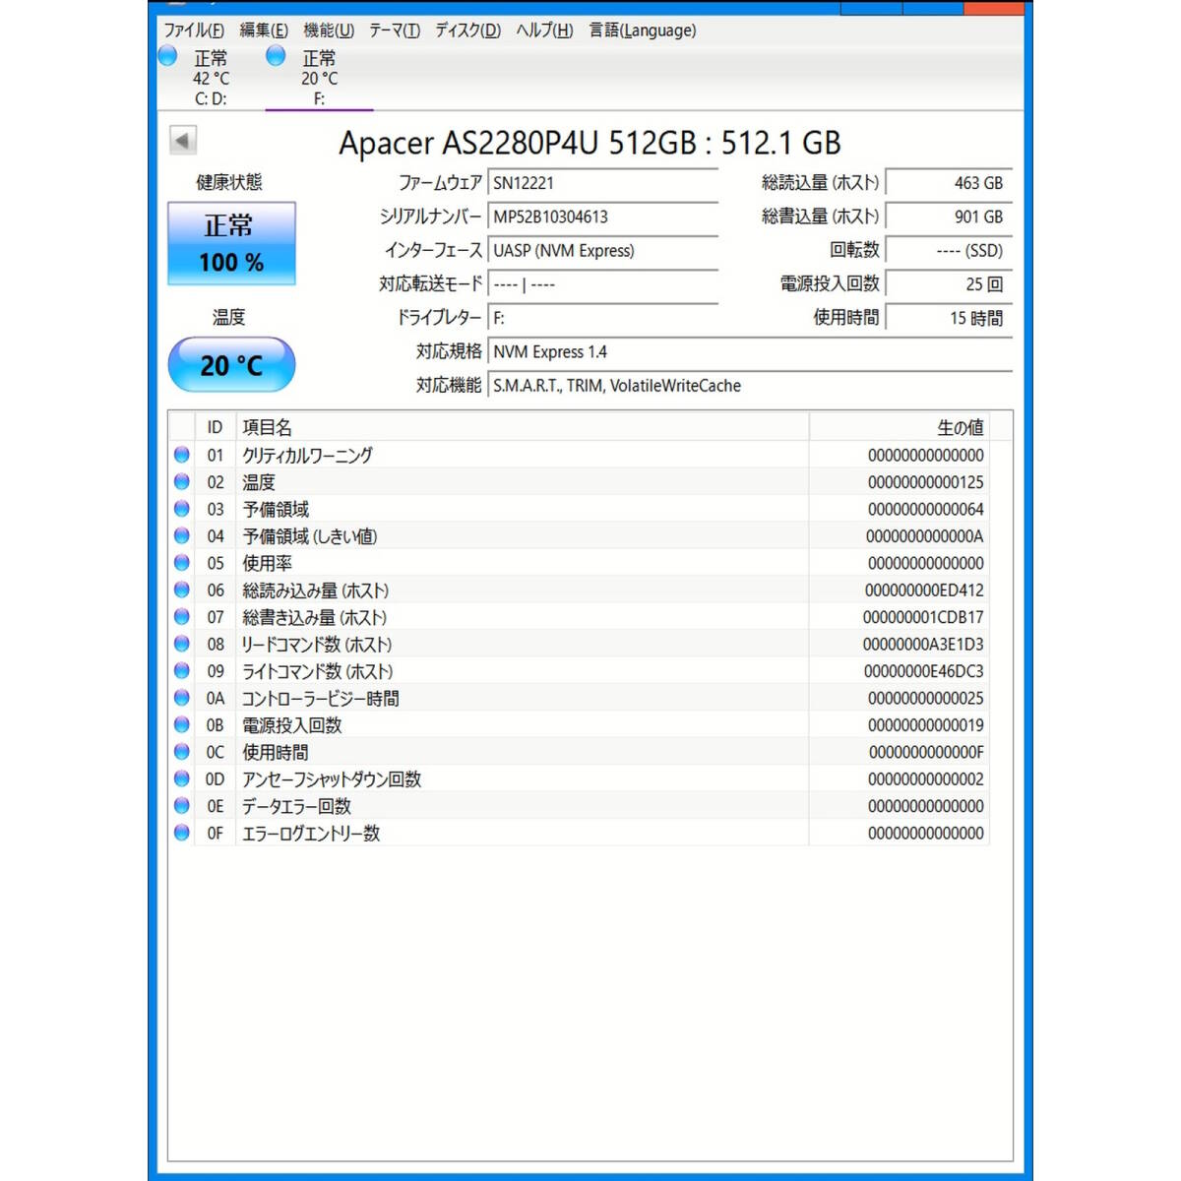Viewport: 1181px width, 1181px height.
Task: Click raw value 000000001CDB17
Action: 923,617
